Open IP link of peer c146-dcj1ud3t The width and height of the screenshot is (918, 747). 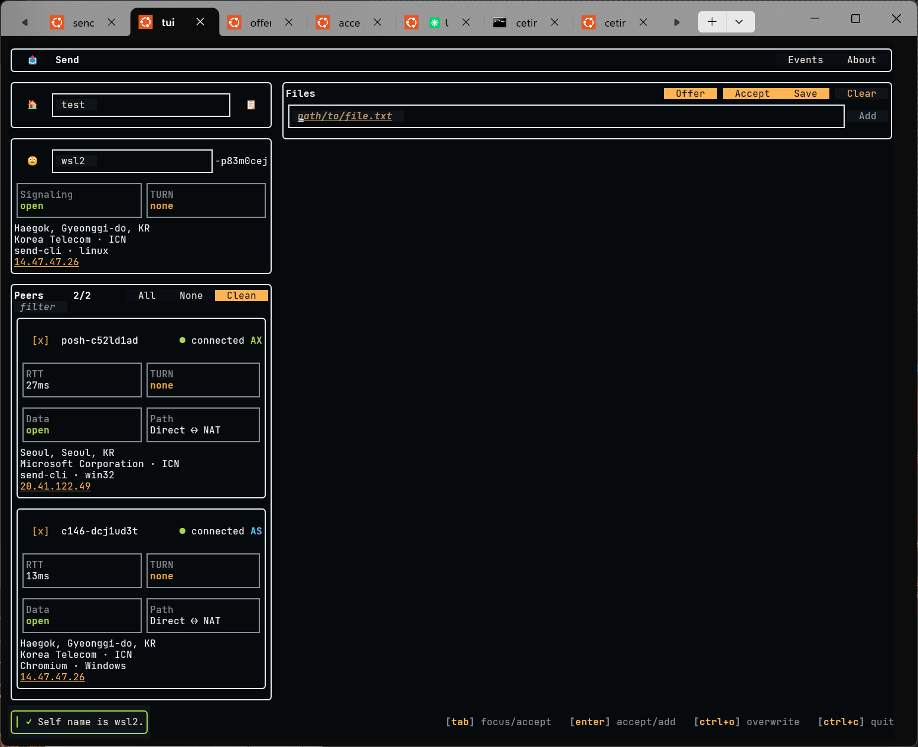click(x=53, y=677)
